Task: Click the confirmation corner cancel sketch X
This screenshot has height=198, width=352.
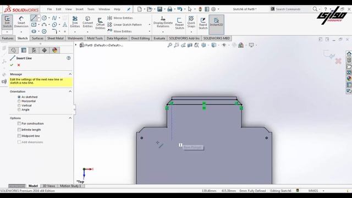Action: (x=338, y=61)
